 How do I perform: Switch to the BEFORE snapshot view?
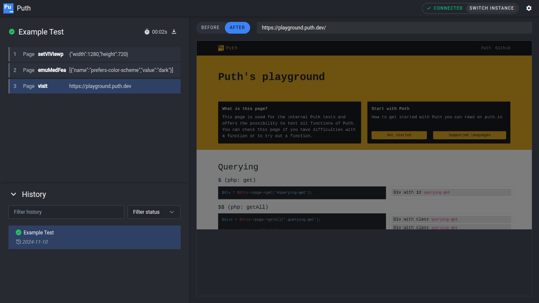pos(210,27)
